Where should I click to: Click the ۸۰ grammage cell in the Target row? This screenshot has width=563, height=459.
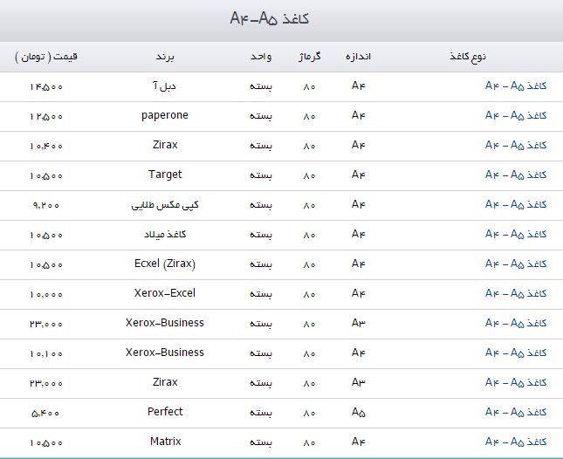(x=309, y=176)
